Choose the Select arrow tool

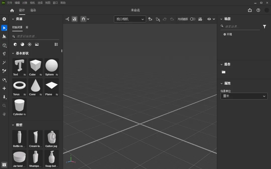[x=4, y=28]
